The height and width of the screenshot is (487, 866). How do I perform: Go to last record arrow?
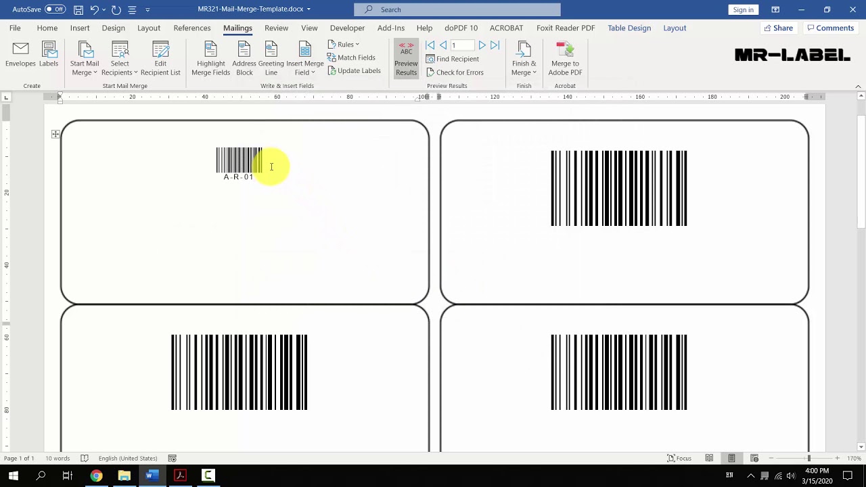495,45
